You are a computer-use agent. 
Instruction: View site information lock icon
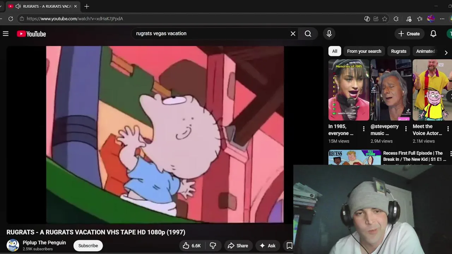pos(22,19)
